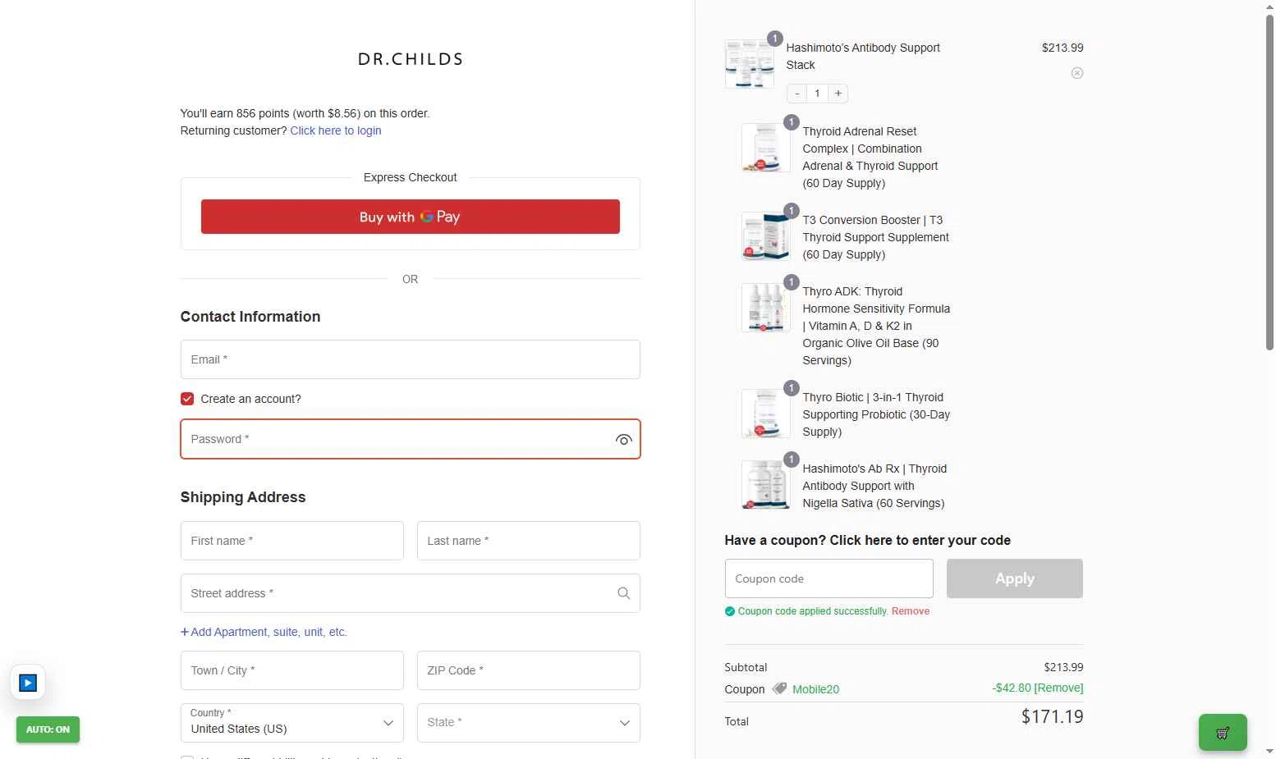Focus the Coupon code field
The height and width of the screenshot is (759, 1276).
[x=829, y=578]
